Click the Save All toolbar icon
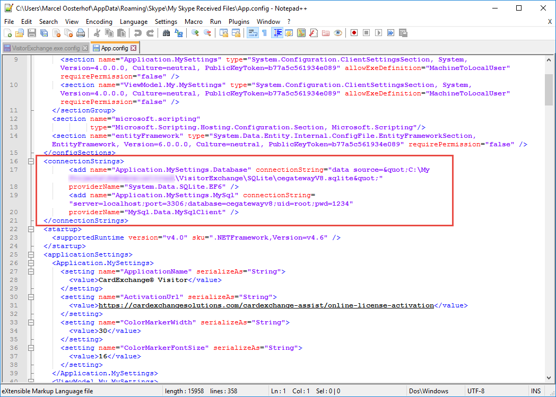556x397 pixels. pyautogui.click(x=44, y=33)
